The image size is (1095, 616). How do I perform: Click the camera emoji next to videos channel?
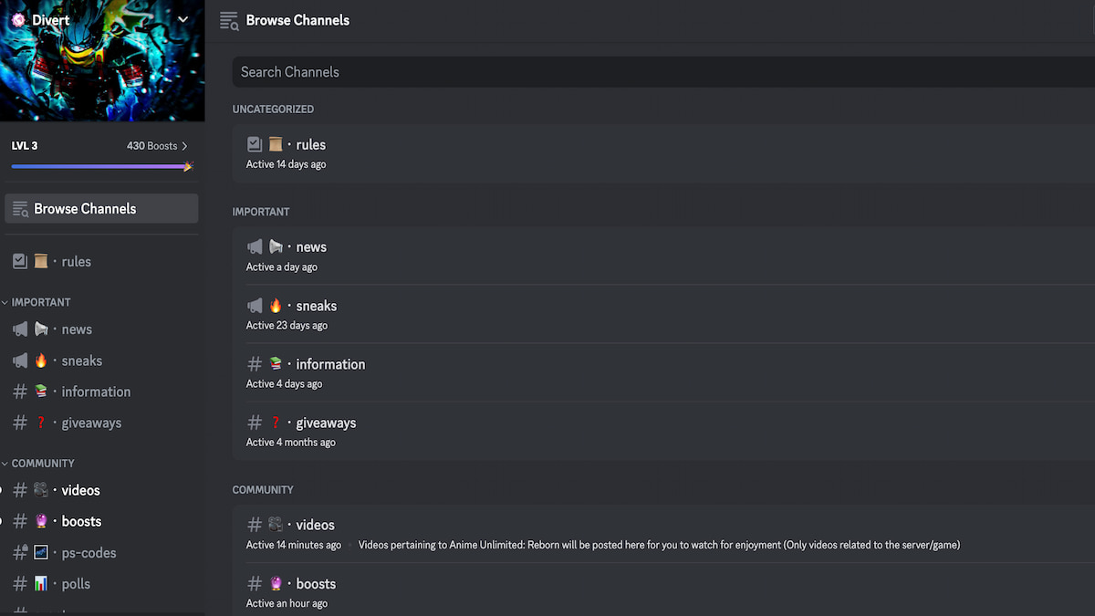(x=40, y=490)
